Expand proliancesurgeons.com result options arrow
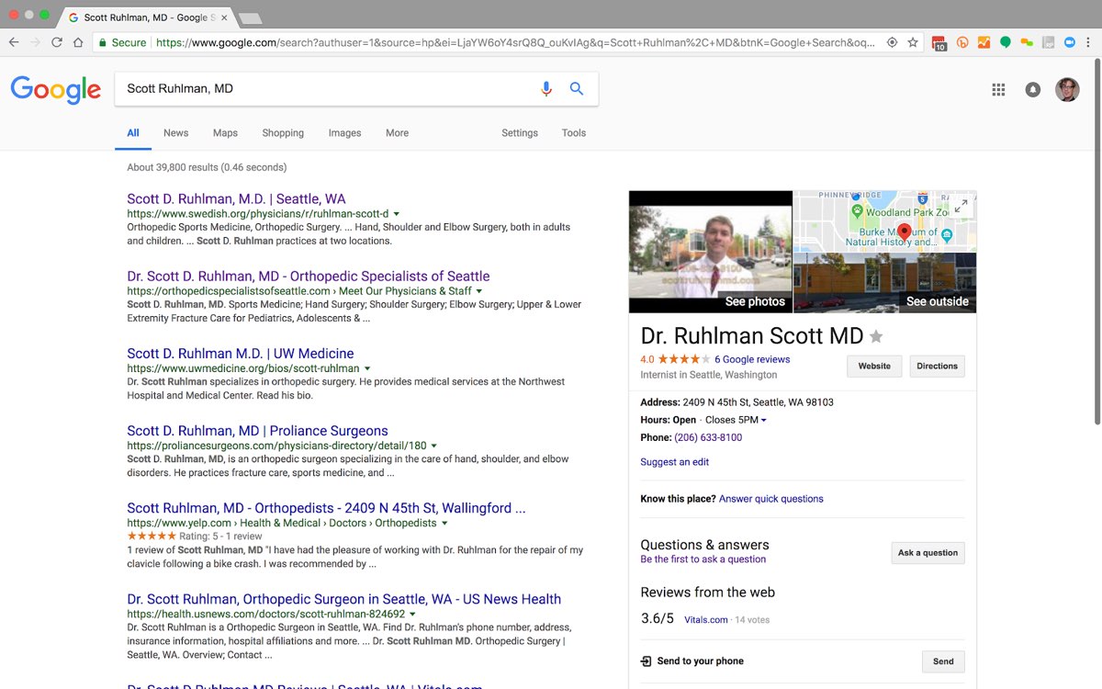 click(x=434, y=446)
